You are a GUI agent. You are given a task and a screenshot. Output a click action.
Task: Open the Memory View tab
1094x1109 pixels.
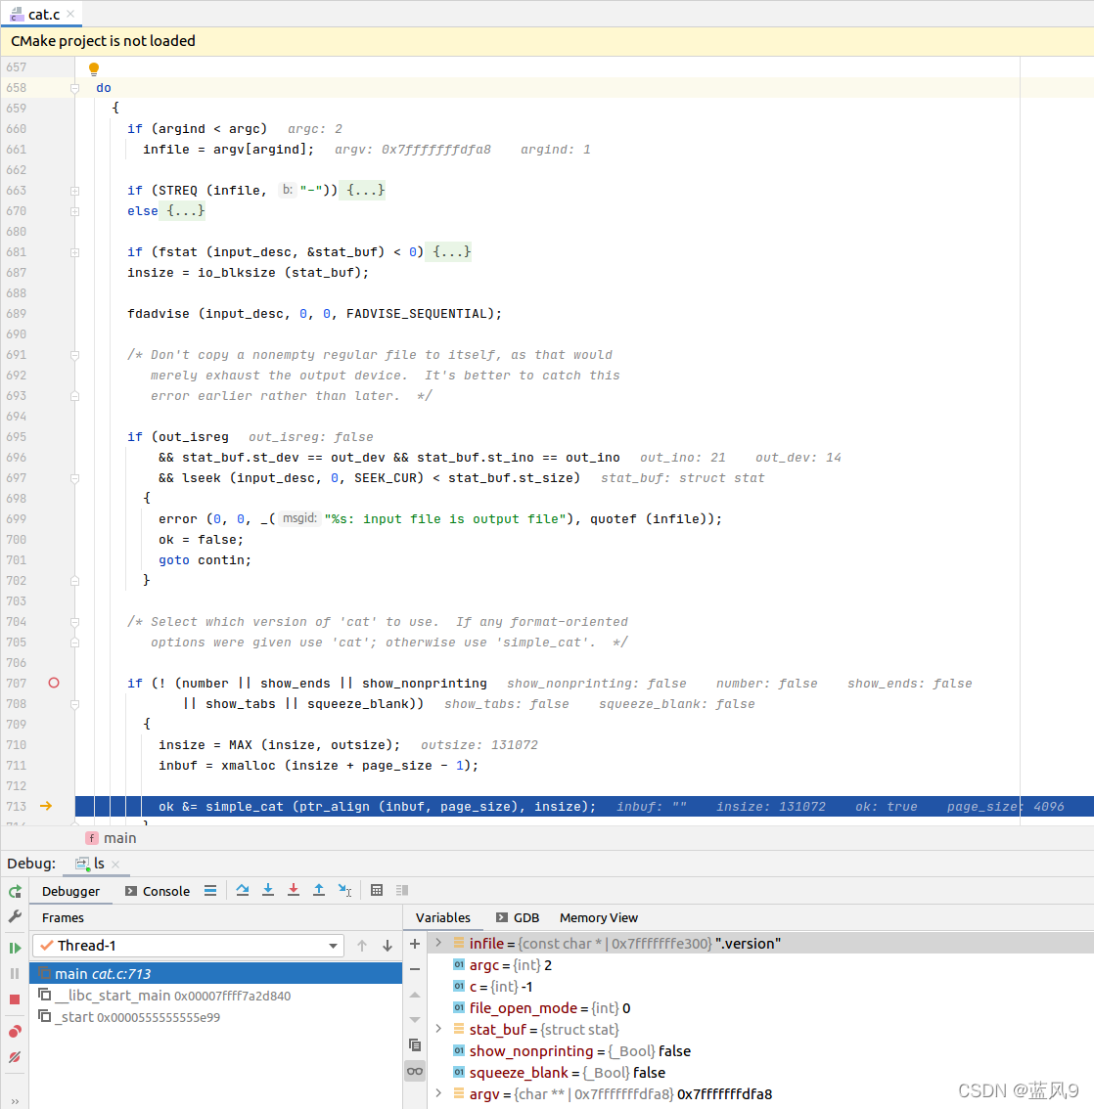[x=599, y=917]
